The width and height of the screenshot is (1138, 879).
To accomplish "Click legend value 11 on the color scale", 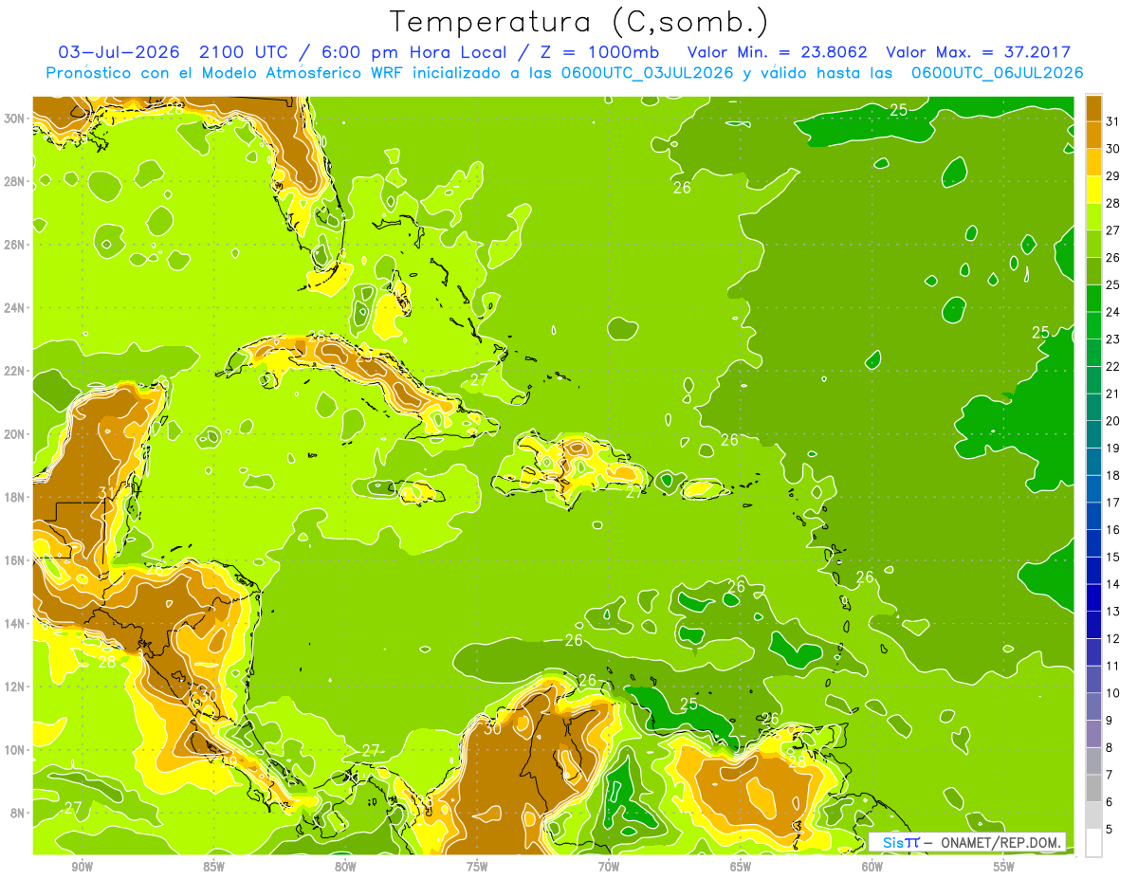I will point(1112,666).
